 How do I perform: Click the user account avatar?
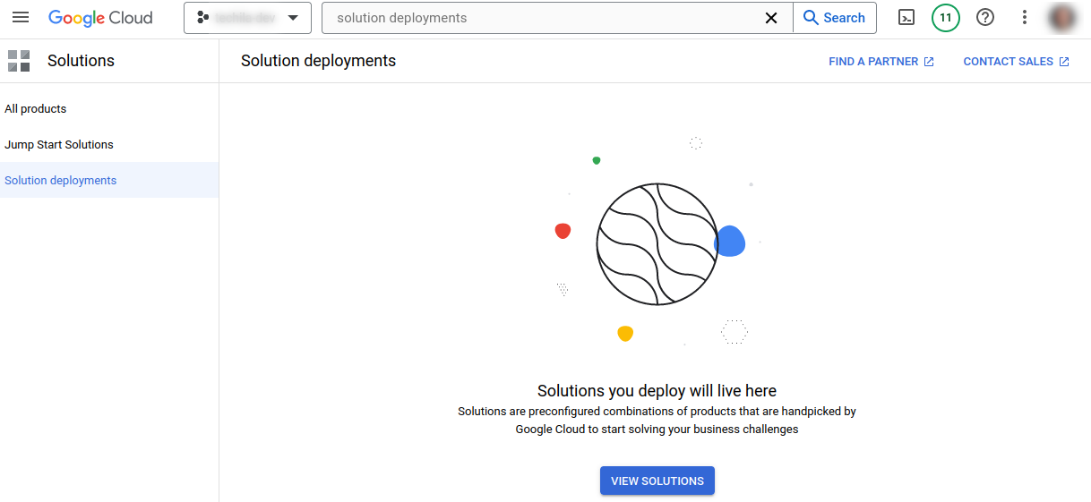tap(1063, 18)
